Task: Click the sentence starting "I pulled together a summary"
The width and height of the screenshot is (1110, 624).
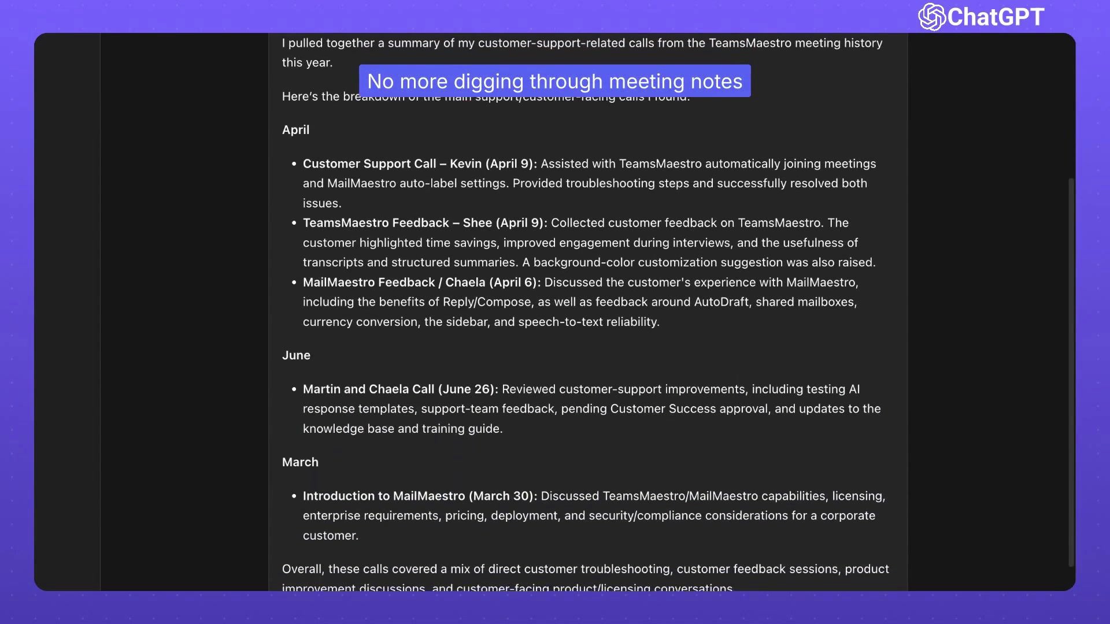Action: 582,53
